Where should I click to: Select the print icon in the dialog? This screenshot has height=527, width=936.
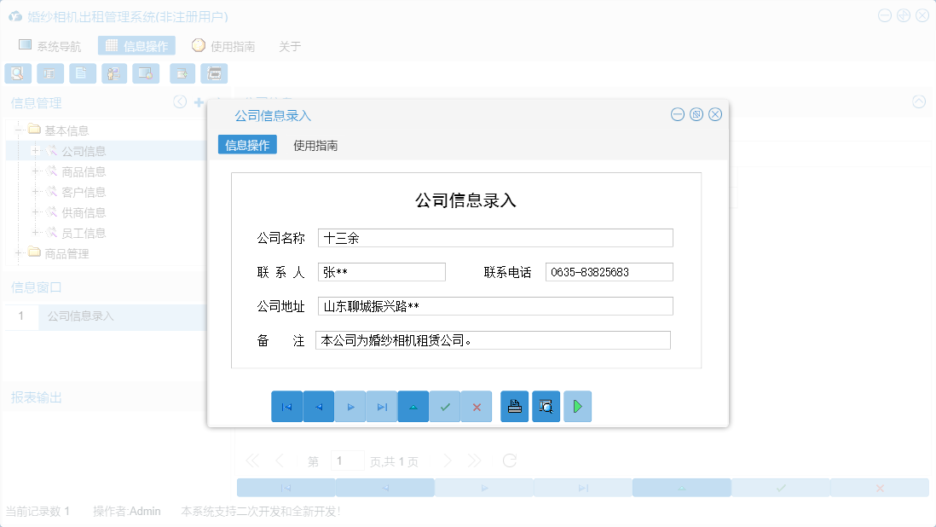tap(514, 407)
